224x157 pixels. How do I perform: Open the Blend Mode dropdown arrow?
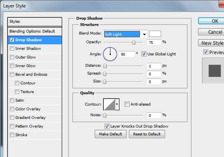(144, 34)
